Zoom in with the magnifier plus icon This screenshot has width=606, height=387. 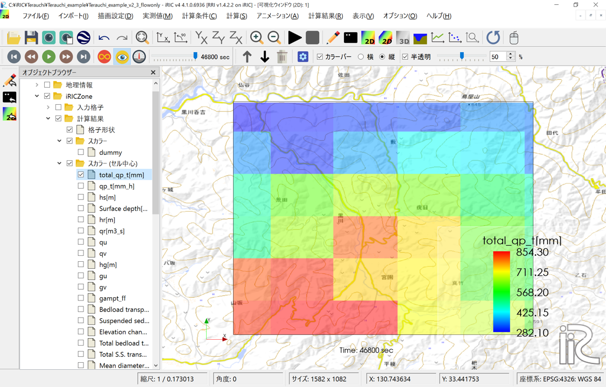[257, 38]
